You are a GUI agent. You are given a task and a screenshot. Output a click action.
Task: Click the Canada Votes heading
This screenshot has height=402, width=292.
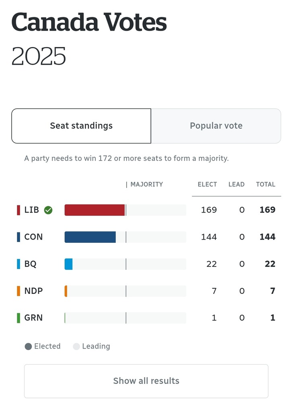tap(89, 22)
